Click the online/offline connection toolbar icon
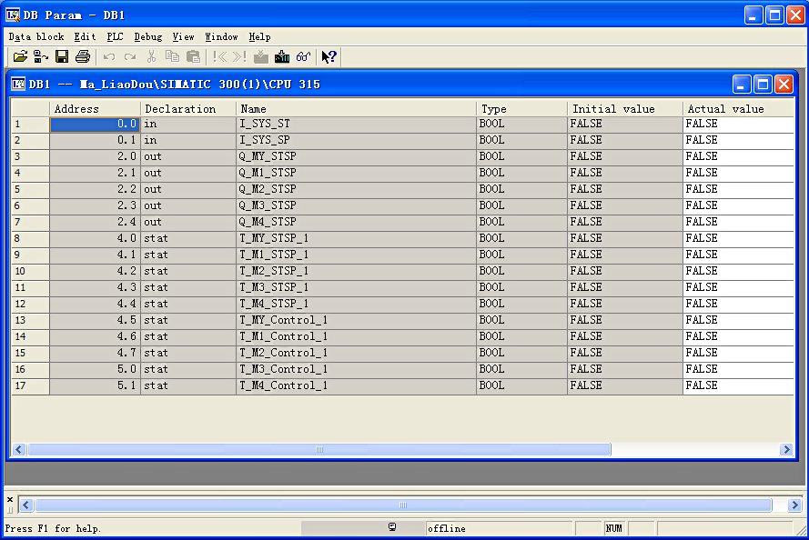Screen dimensions: 809x540 coord(41,56)
